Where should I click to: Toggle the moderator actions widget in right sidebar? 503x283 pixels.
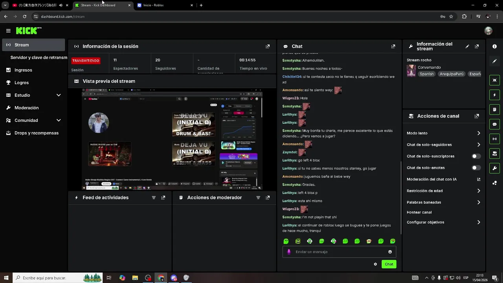click(x=494, y=109)
